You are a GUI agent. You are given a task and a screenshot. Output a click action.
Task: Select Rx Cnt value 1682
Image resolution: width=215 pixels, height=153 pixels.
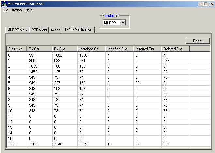point(58,55)
